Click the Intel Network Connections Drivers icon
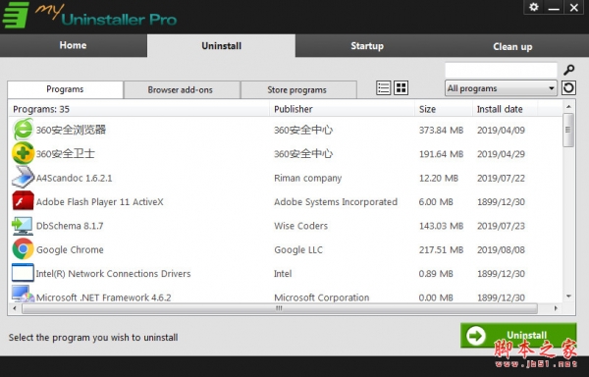This screenshot has width=589, height=377. [x=23, y=273]
